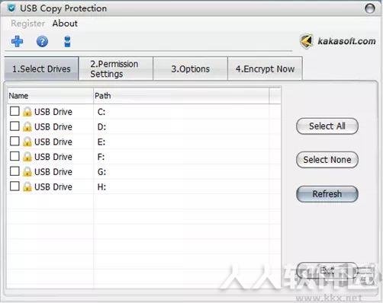Refresh the drive list
This screenshot has width=383, height=303.
[x=327, y=194]
